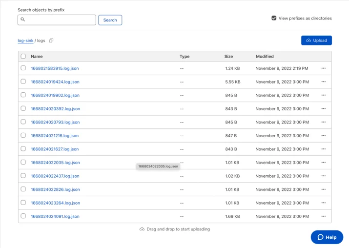
Task: Check the box for 1668024022437.log.json
Action: [x=23, y=176]
